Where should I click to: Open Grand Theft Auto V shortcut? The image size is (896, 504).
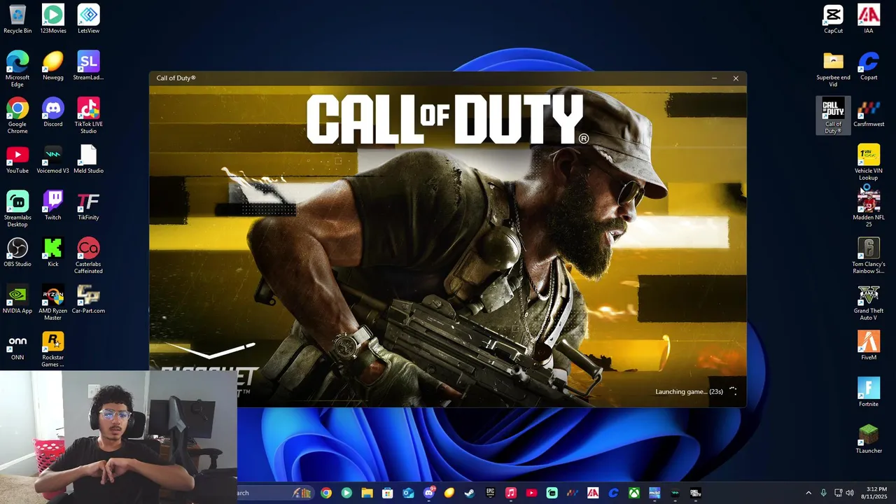(869, 302)
